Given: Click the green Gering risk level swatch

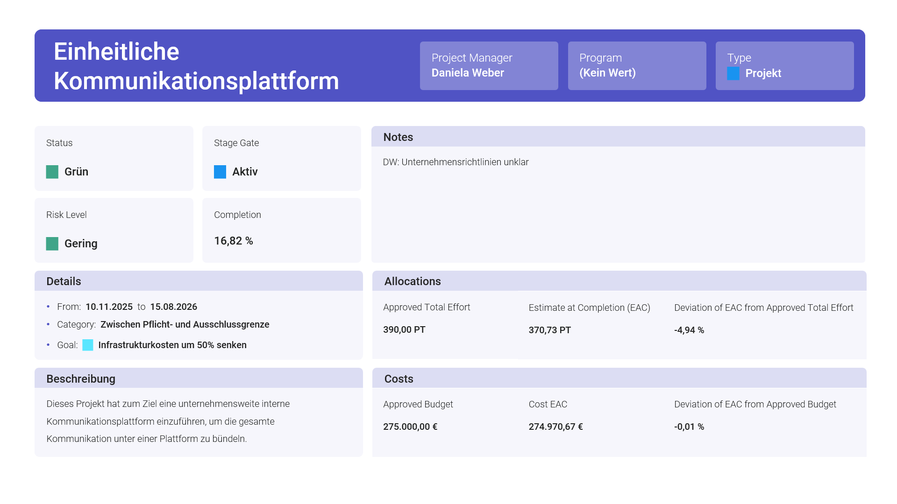Looking at the screenshot, I should tap(52, 244).
